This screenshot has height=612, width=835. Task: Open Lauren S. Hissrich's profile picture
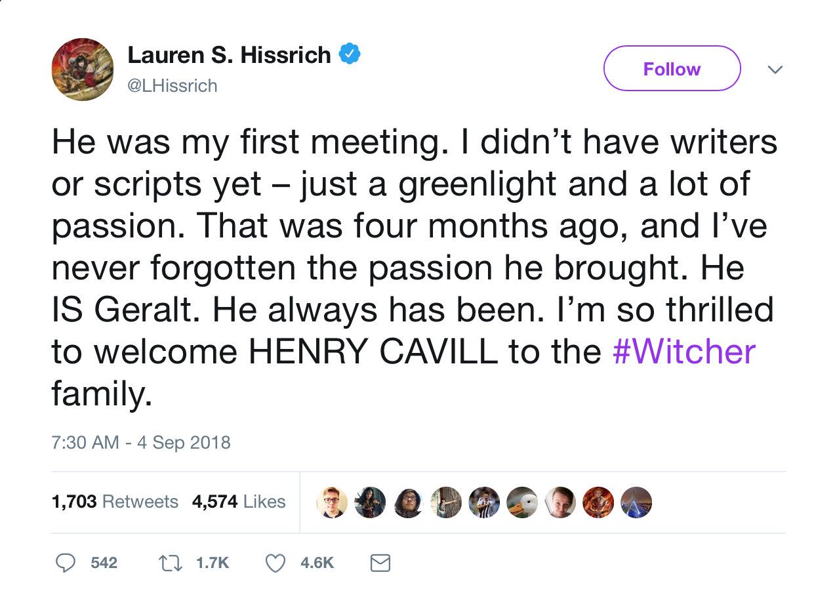click(x=83, y=69)
